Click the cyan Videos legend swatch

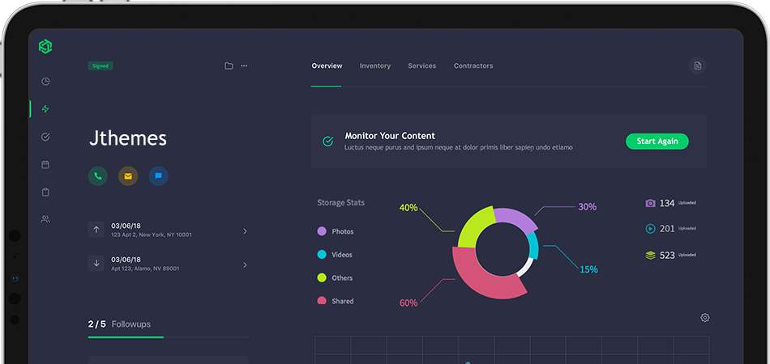click(x=322, y=254)
